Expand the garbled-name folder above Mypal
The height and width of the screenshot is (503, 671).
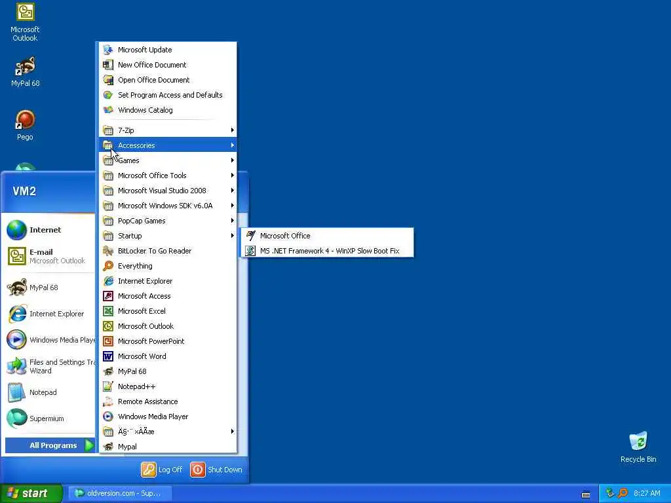[168, 432]
